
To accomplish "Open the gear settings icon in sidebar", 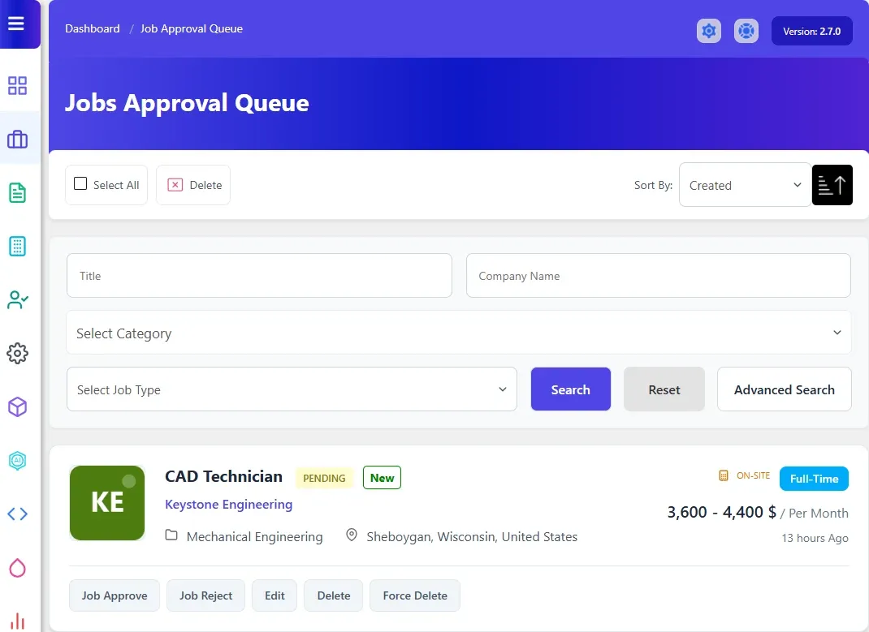I will tap(17, 353).
